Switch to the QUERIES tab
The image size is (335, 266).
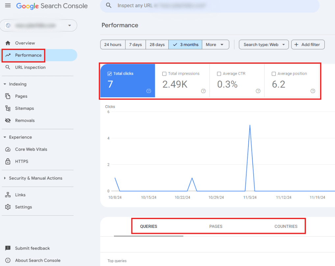pyautogui.click(x=149, y=226)
